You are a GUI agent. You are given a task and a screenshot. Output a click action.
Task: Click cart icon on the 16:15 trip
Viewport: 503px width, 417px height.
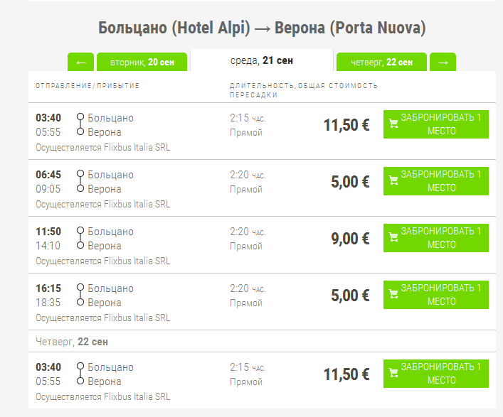[x=393, y=295]
